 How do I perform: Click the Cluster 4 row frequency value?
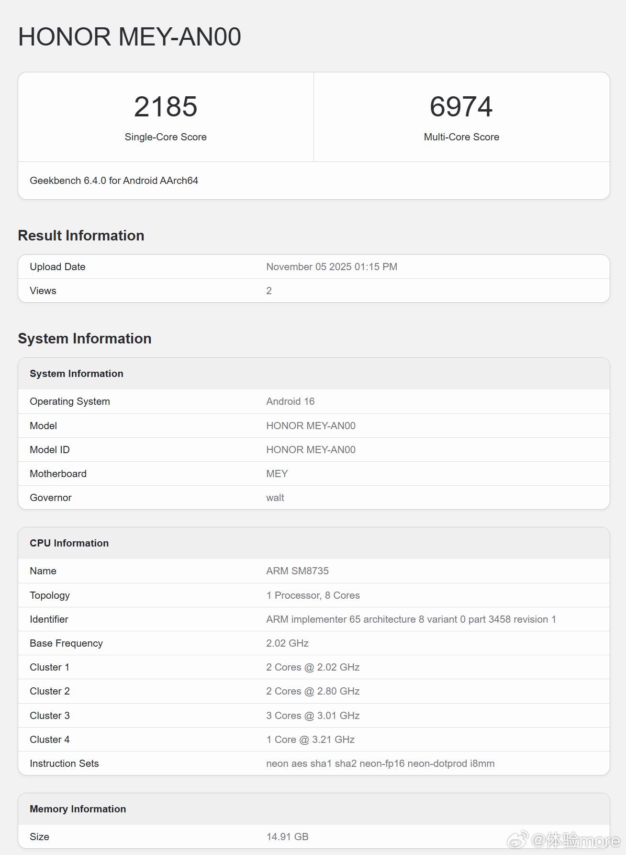310,740
